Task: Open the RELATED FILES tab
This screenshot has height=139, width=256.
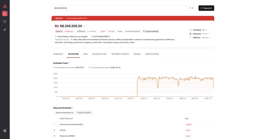Action: coord(99,54)
